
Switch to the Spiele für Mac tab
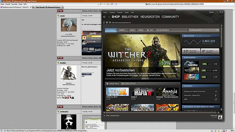[x=129, y=84]
